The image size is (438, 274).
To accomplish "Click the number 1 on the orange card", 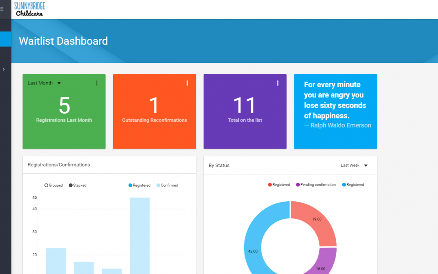I will 154,106.
